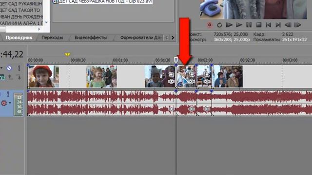312x175 pixels.
Task: Click Make Compositing Child down-arrow icon
Action: tap(19, 77)
